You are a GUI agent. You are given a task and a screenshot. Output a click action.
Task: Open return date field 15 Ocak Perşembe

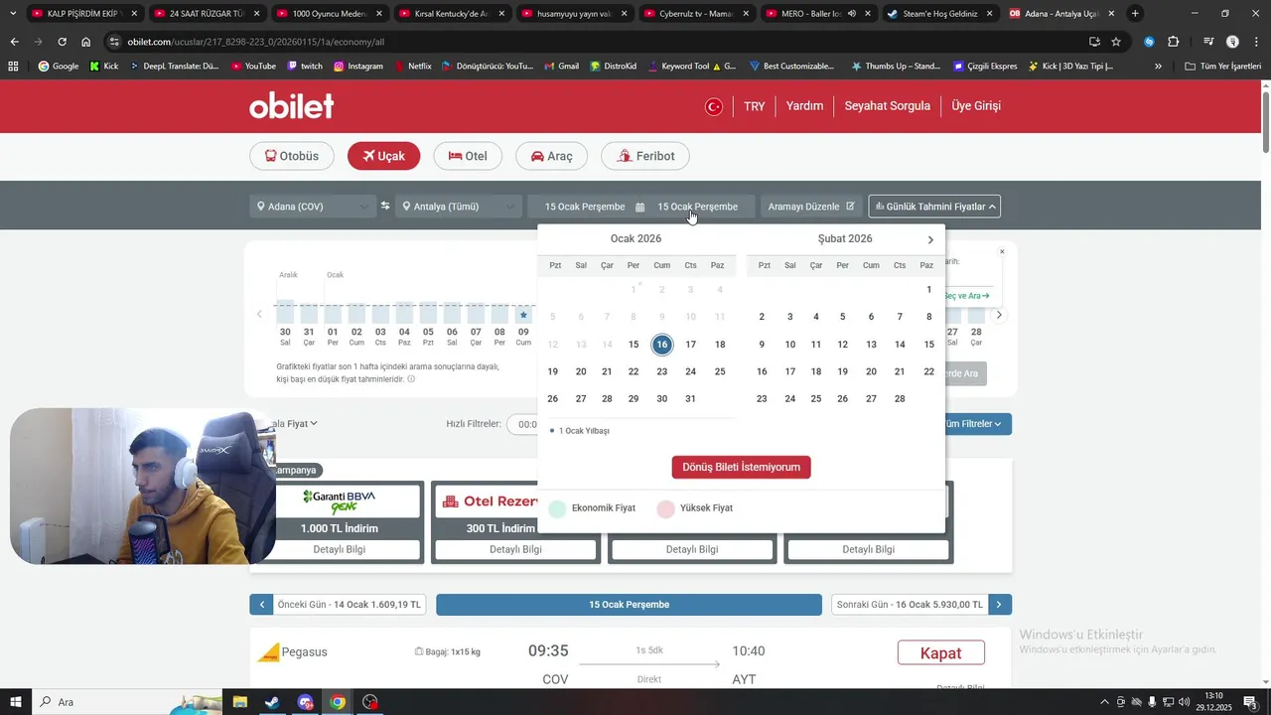point(697,207)
